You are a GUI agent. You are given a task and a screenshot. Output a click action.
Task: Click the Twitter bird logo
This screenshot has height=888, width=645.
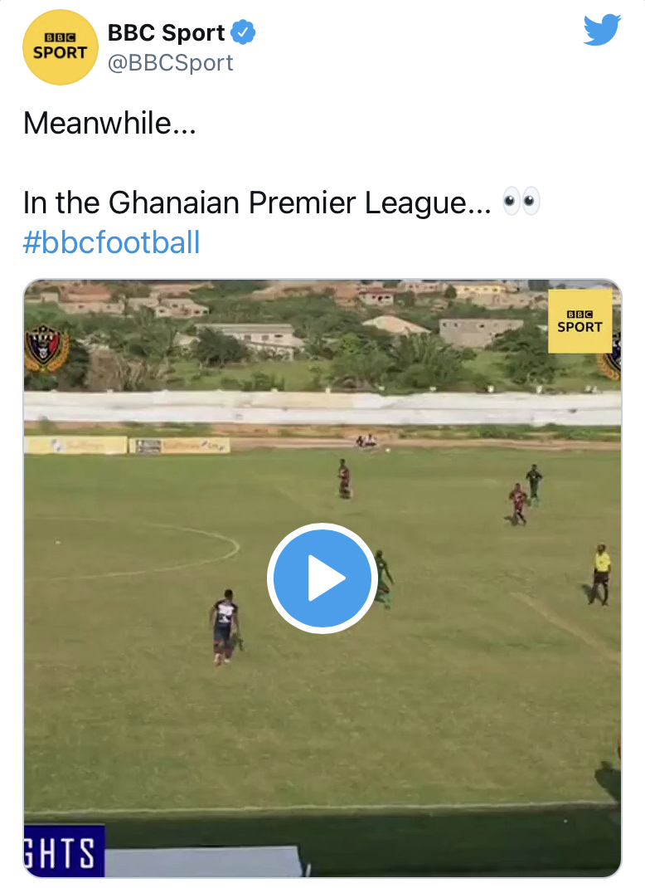tap(602, 30)
